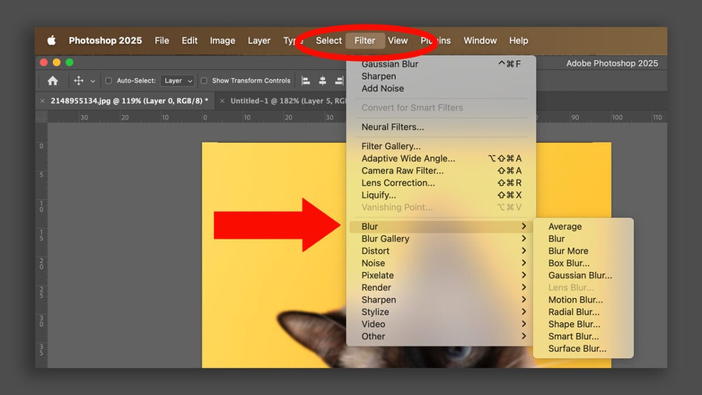This screenshot has width=702, height=395.
Task: Choose Gaussian Blur... from Blur submenu
Action: pyautogui.click(x=580, y=276)
